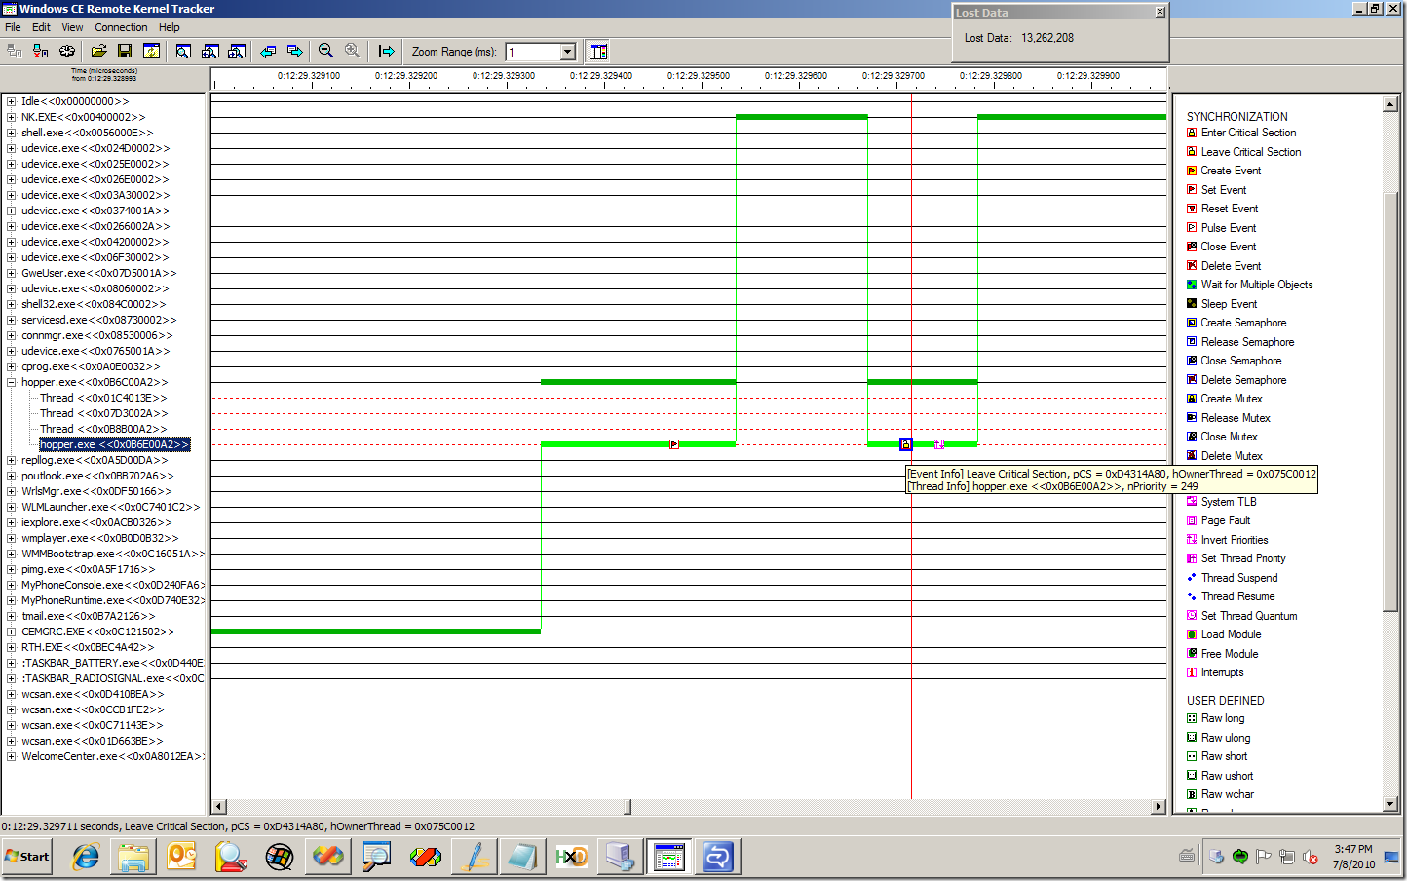Toggle the legend panel toolbar button
The image size is (1407, 881).
click(x=598, y=51)
